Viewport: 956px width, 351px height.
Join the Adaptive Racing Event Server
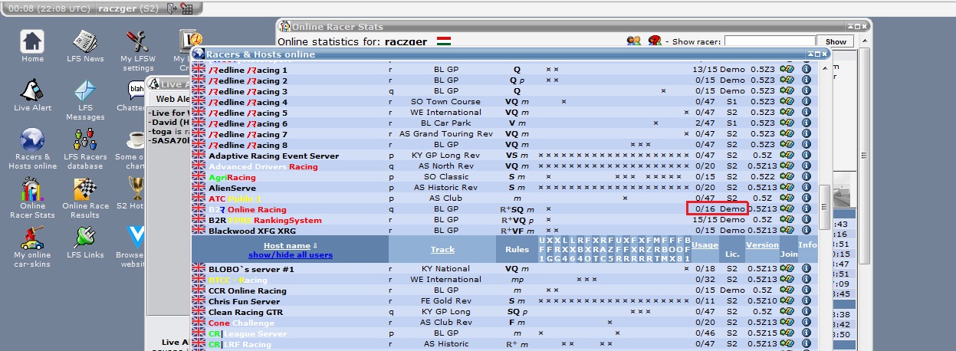point(787,156)
